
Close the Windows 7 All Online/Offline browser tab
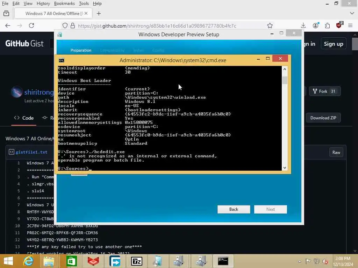pyautogui.click(x=86, y=14)
